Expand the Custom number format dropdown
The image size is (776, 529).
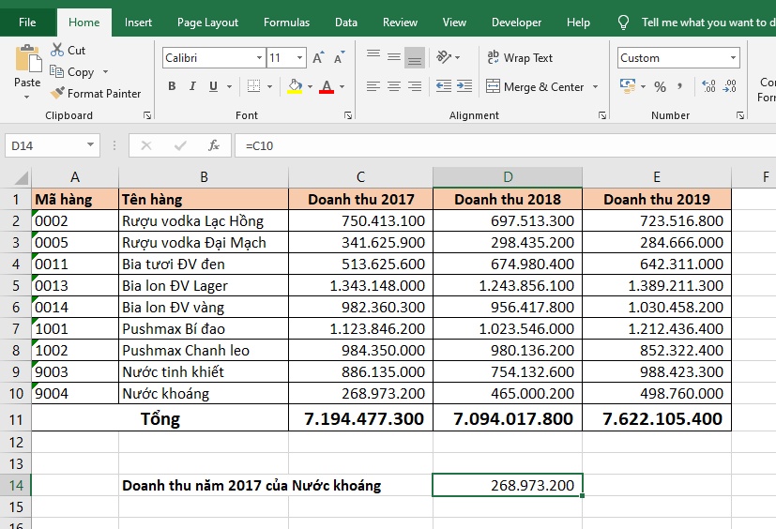[x=733, y=58]
